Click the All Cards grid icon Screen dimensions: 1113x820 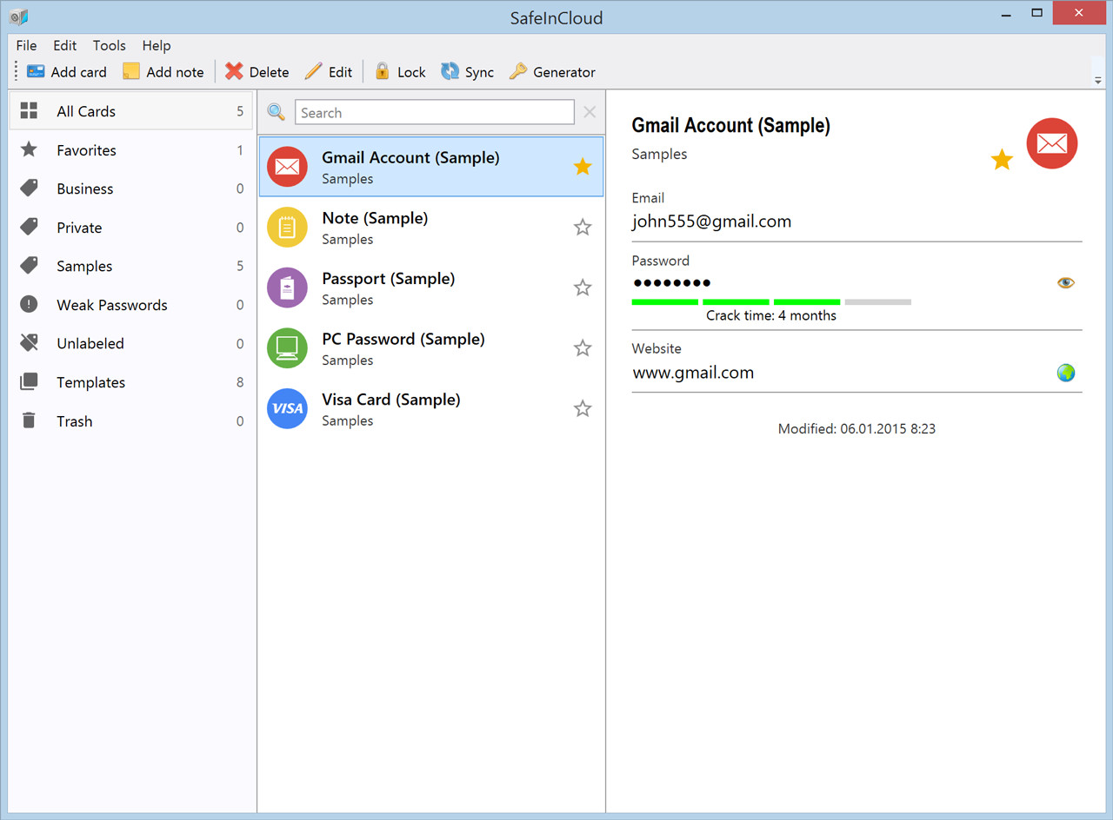click(29, 110)
